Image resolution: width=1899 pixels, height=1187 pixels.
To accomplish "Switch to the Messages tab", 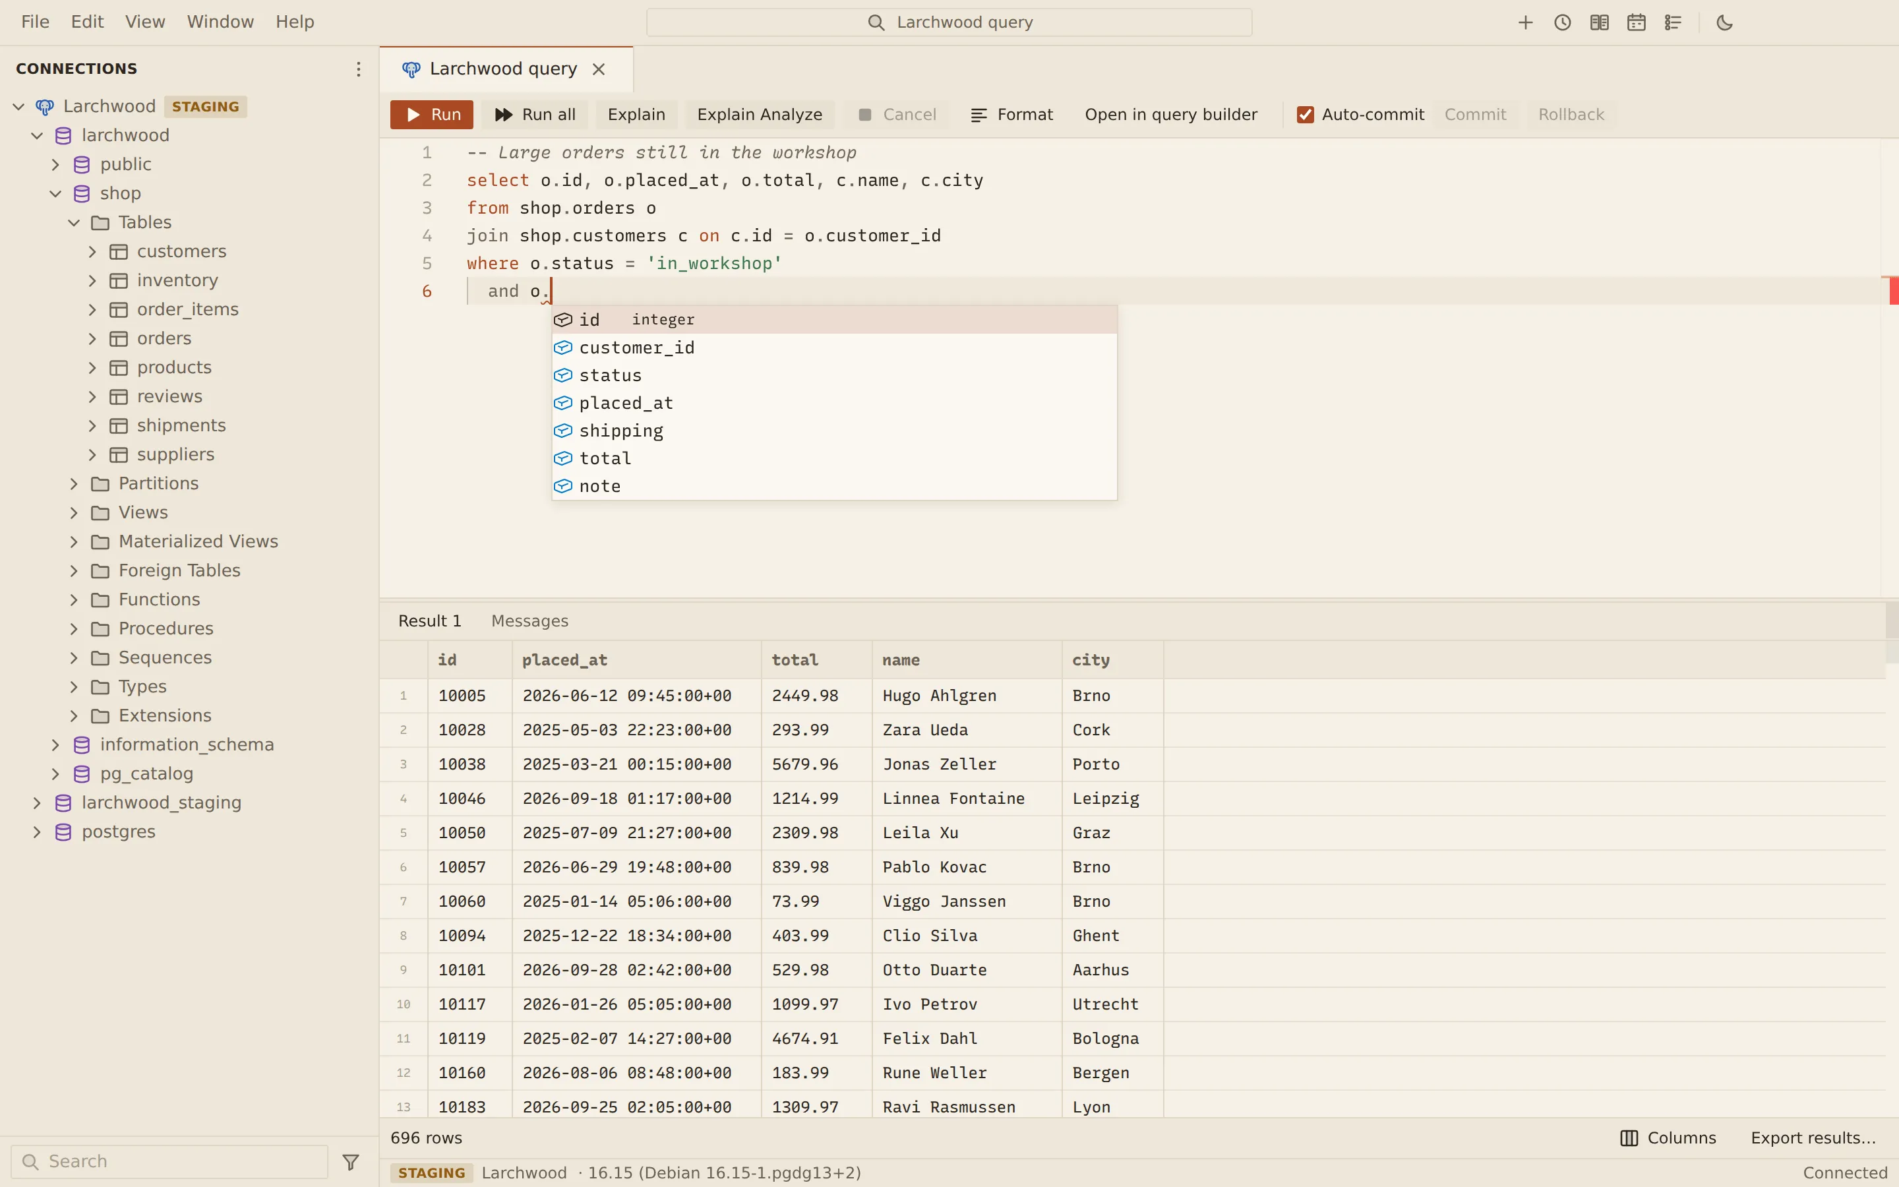I will [529, 621].
